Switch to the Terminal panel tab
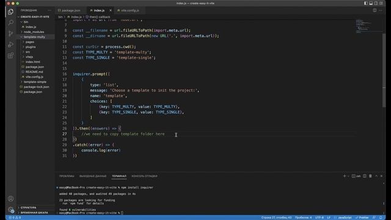The height and width of the screenshot is (220, 391). [119, 176]
